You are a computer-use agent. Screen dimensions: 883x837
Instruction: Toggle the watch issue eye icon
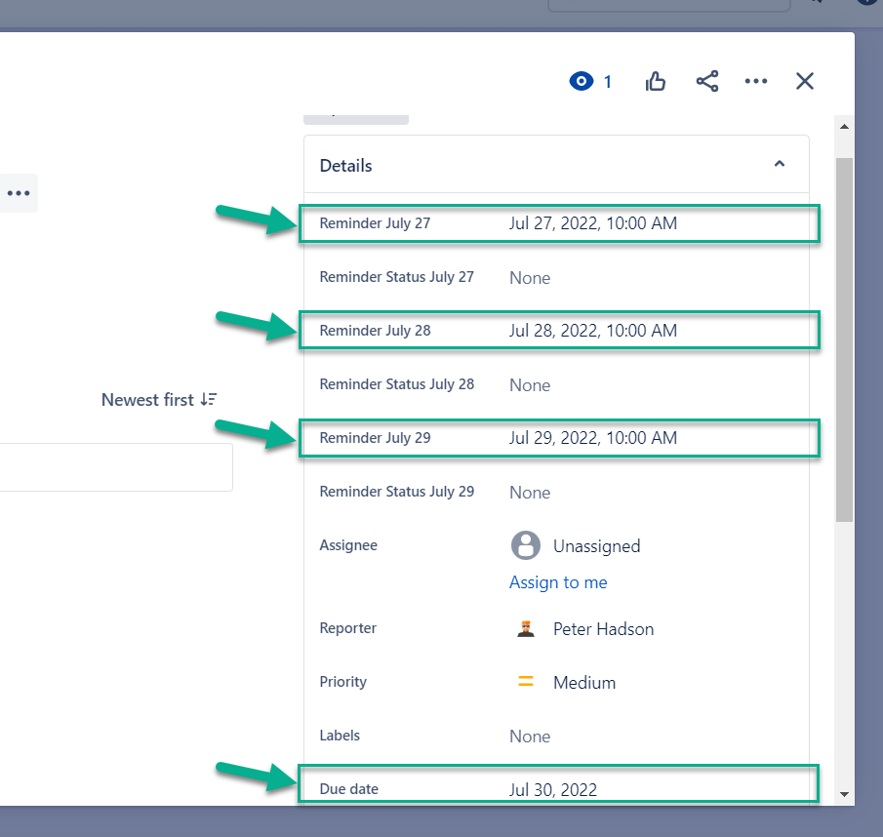click(x=582, y=81)
